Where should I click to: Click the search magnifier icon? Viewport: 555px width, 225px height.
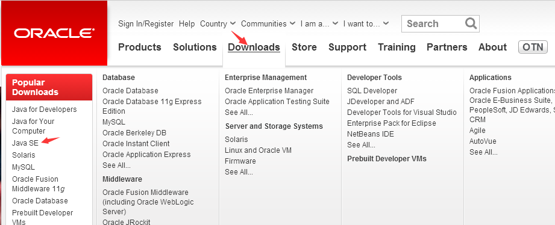[471, 23]
